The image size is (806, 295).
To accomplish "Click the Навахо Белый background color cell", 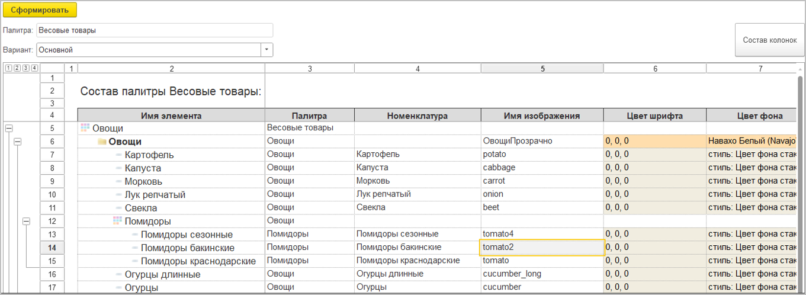I will pyautogui.click(x=750, y=141).
